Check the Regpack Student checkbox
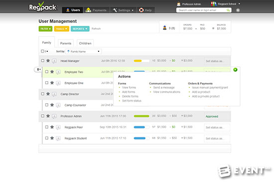The image size is (274, 182). (47, 138)
